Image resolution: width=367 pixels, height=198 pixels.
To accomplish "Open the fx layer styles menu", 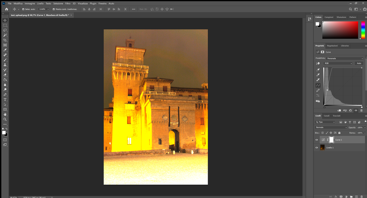I will 335,196.
